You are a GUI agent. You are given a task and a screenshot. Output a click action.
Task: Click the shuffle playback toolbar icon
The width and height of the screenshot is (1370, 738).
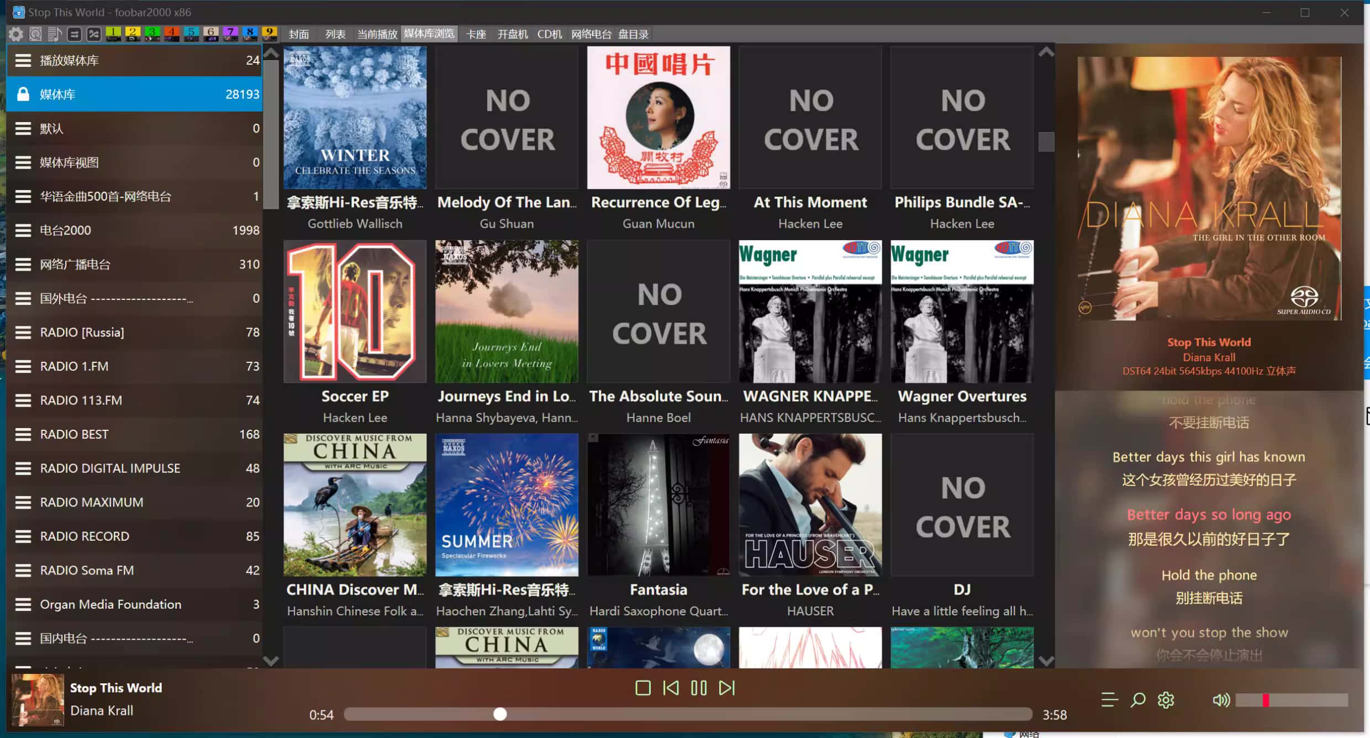94,34
